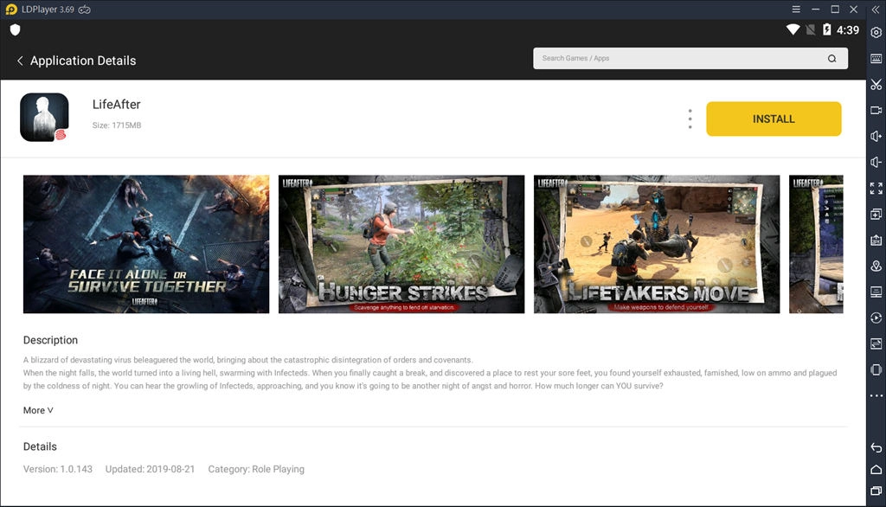
Task: Open the three-dot menu beside Install
Action: (690, 119)
